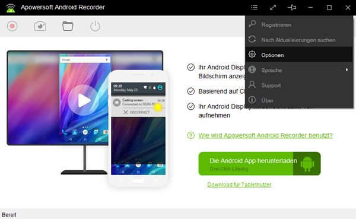Click the 'Apowersoft Android Recorder' title text
Image resolution: width=356 pixels, height=219 pixels.
[x=63, y=7]
